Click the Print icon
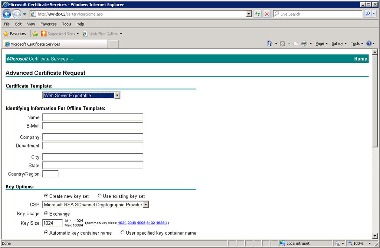The width and height of the screenshot is (380, 248). (x=304, y=44)
